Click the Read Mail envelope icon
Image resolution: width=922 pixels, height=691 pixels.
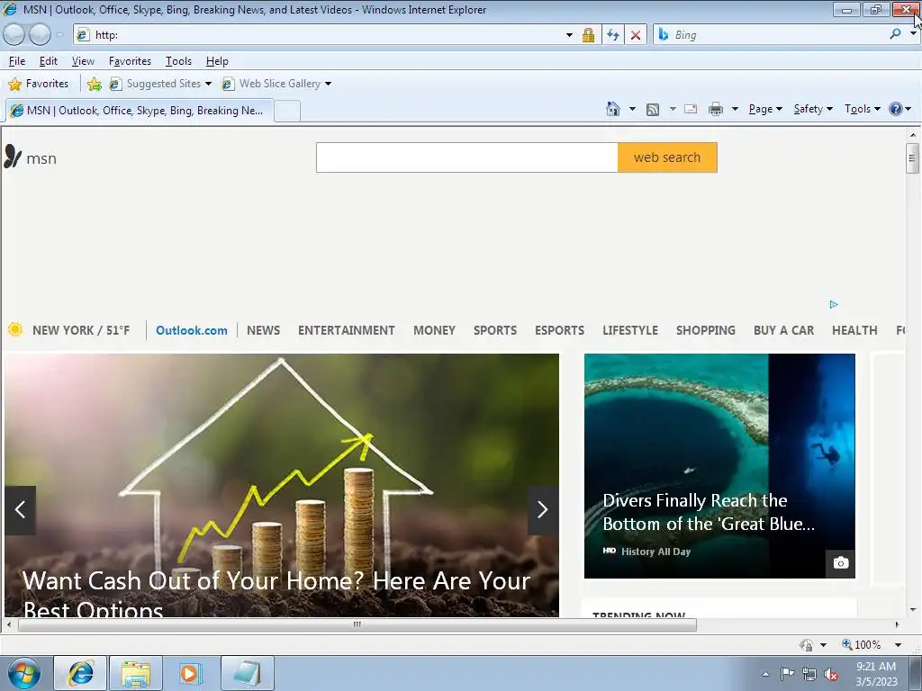click(x=691, y=109)
